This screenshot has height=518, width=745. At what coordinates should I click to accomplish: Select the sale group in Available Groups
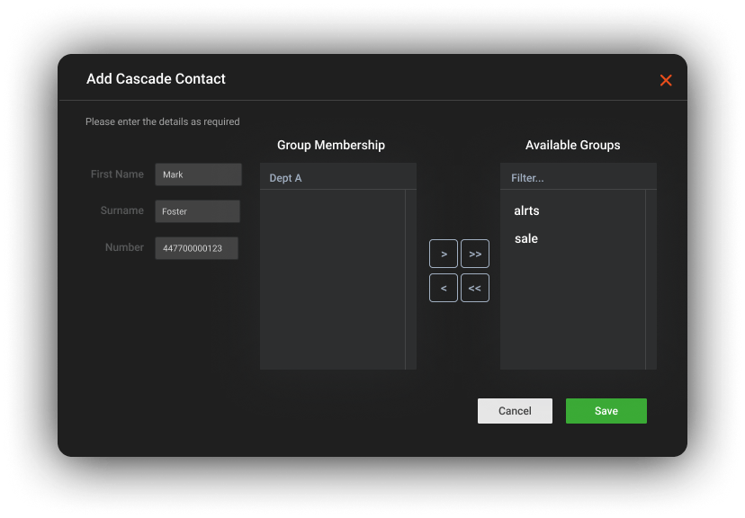(x=526, y=239)
